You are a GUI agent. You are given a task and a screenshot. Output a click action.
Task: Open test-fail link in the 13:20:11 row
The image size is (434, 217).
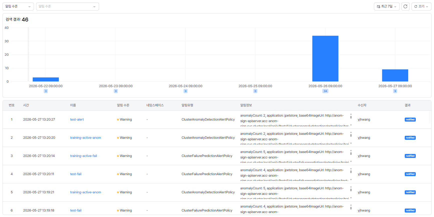click(76, 174)
